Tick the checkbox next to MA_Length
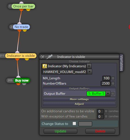130x140 pixels. 113,78
